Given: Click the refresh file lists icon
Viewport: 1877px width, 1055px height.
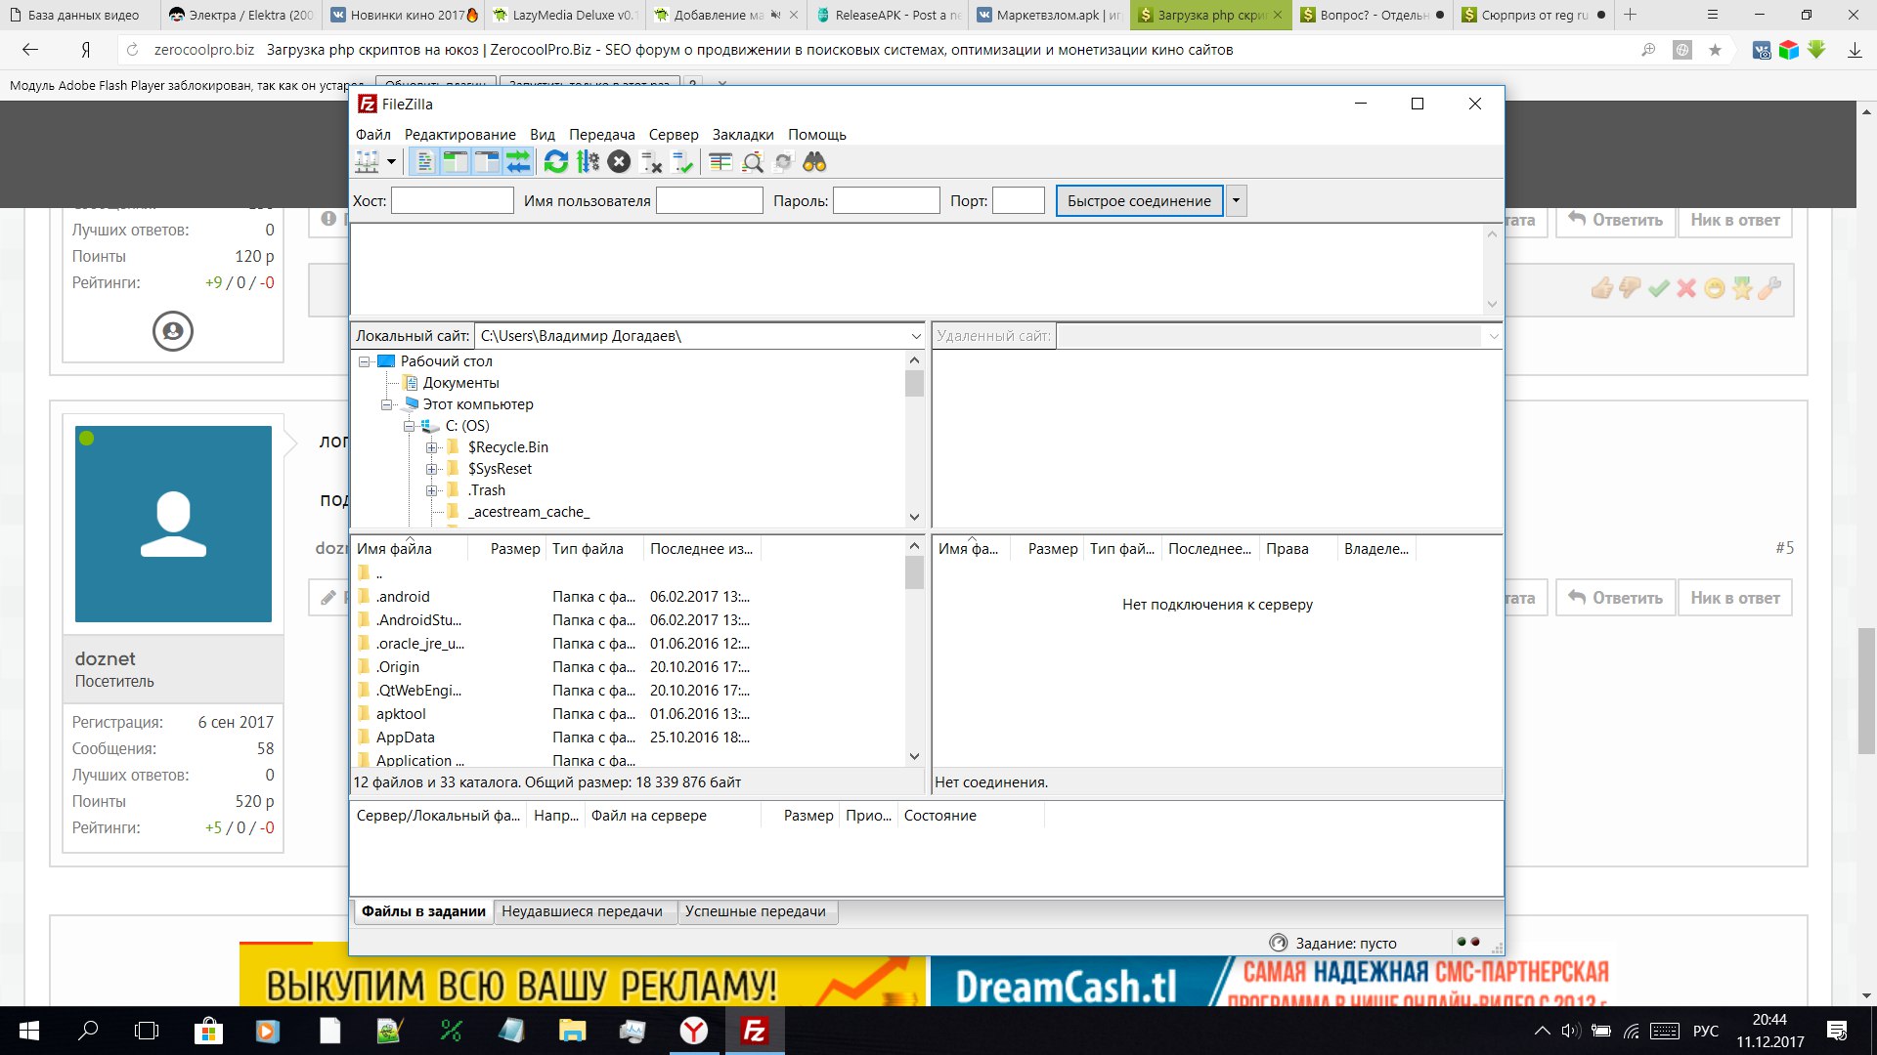Looking at the screenshot, I should 556,162.
